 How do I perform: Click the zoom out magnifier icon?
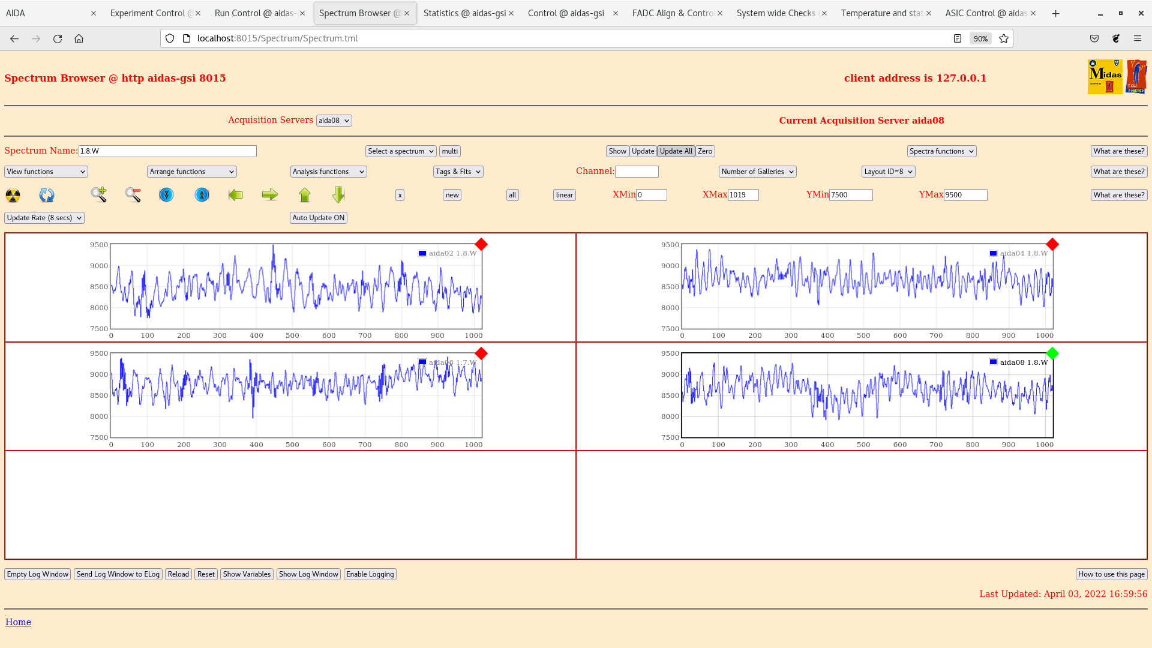click(133, 194)
